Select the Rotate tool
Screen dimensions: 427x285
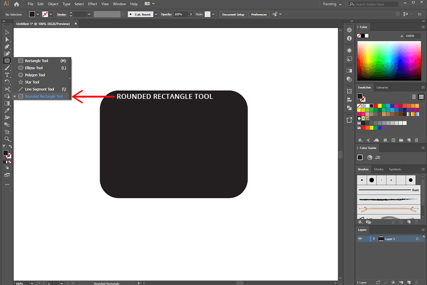7,82
